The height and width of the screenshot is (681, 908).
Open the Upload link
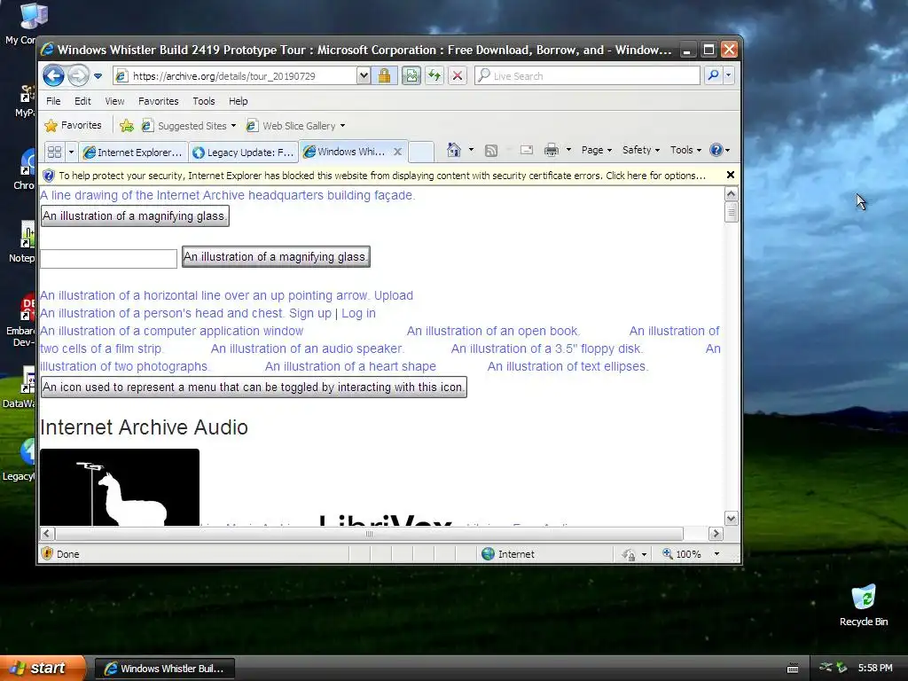pos(393,295)
